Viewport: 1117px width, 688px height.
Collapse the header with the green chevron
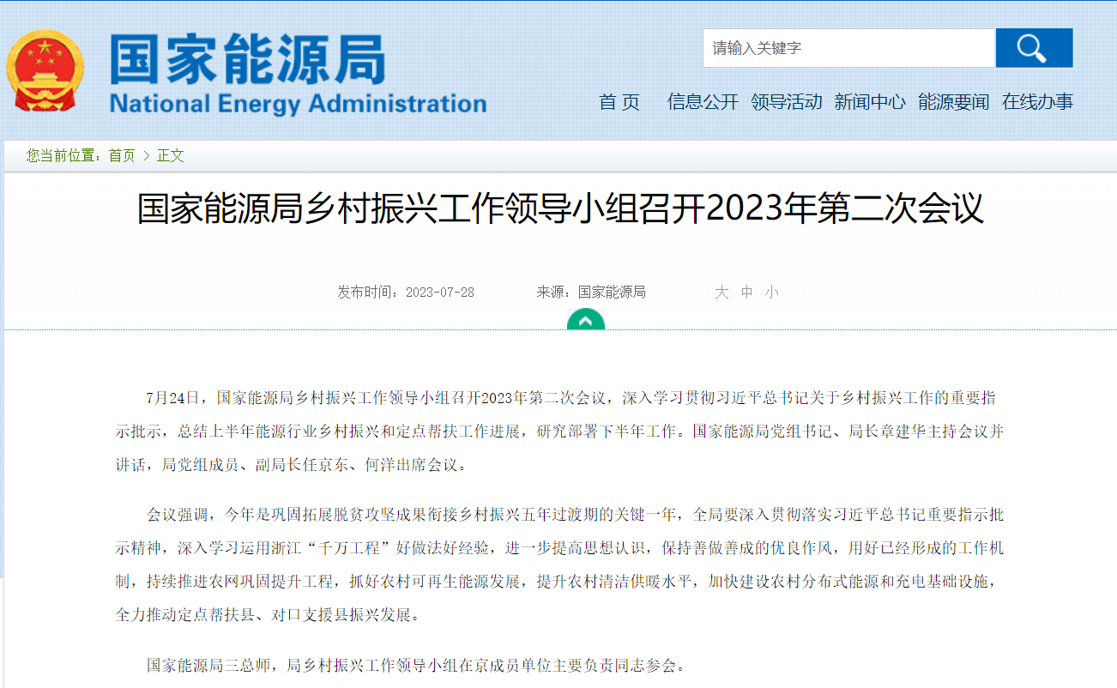click(585, 321)
